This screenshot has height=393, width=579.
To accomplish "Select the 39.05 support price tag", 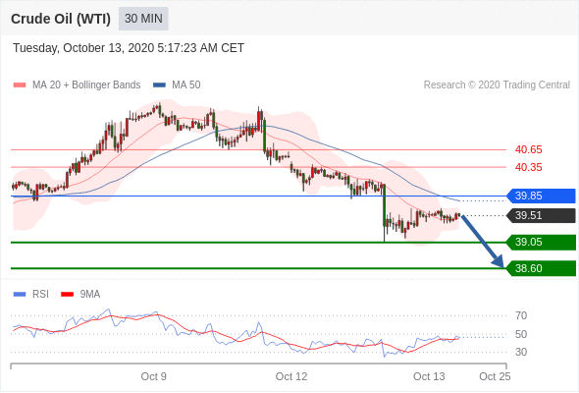I will click(541, 242).
